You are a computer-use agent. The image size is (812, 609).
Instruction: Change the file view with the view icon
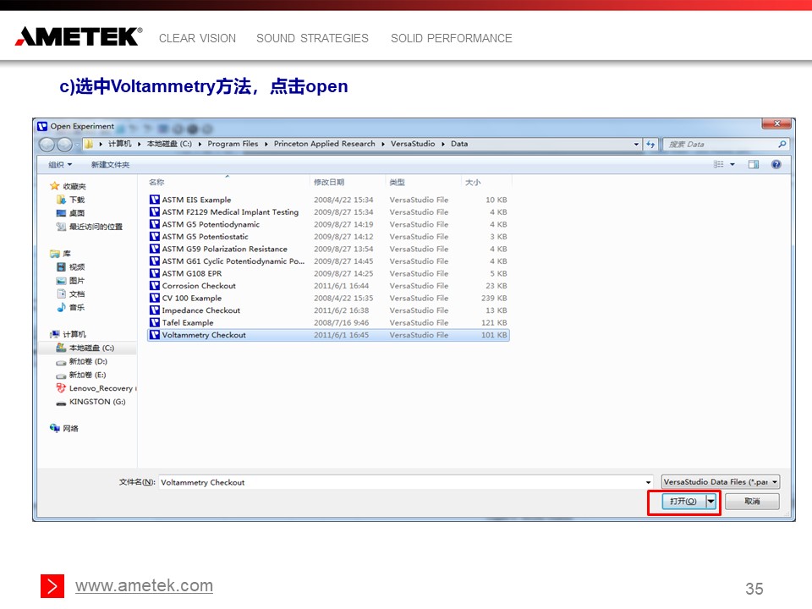tap(718, 165)
